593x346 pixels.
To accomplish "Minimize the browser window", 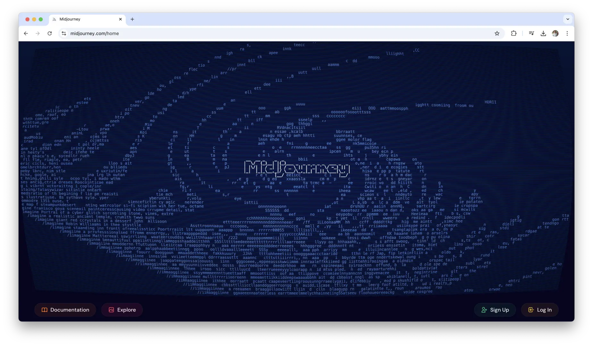I will point(34,19).
